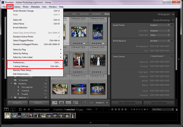Screen dimensions: 183x127
Task: Decrease Shadows by large step
Action: coord(152,76)
